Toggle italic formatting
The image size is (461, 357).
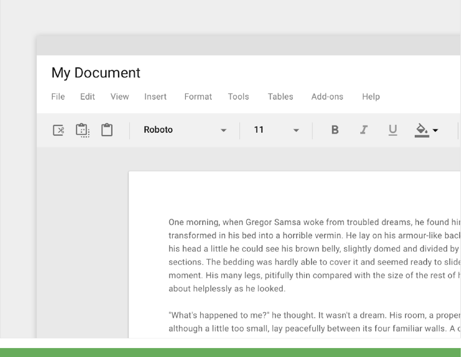364,130
